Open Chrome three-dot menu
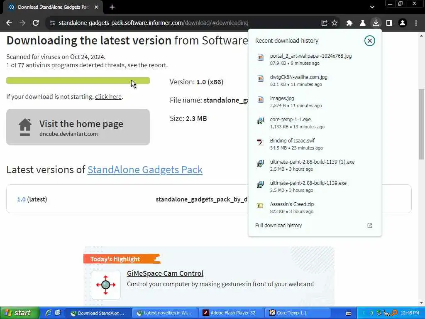Screen dimensions: 425x319 point(416,23)
